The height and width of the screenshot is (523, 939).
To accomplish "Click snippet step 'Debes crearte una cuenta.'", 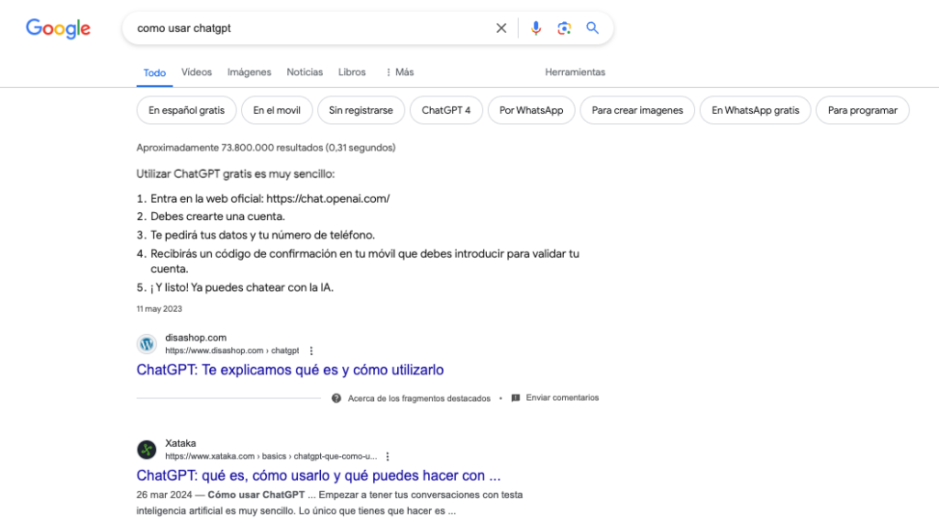I will coord(217,217).
